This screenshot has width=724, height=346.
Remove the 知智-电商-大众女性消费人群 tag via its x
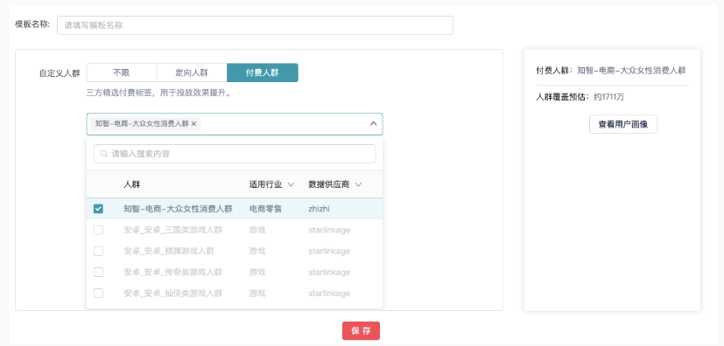194,123
